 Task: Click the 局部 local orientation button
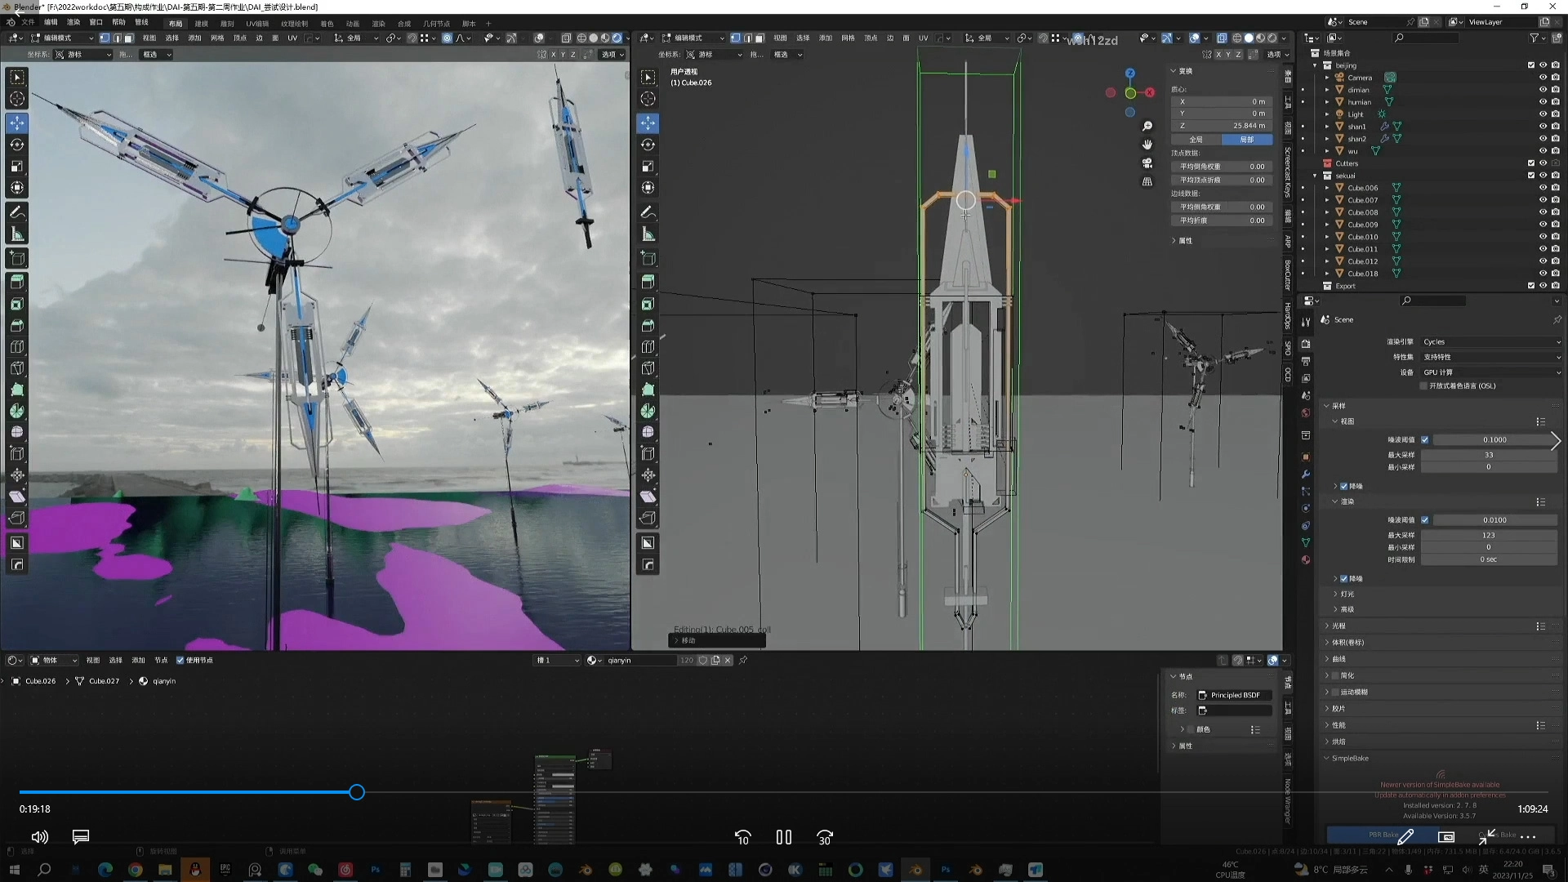point(1246,140)
